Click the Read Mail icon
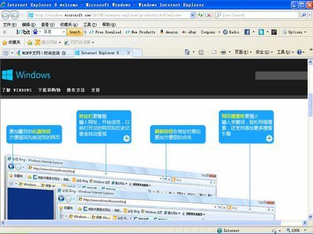313x234 pixels. pos(214,52)
